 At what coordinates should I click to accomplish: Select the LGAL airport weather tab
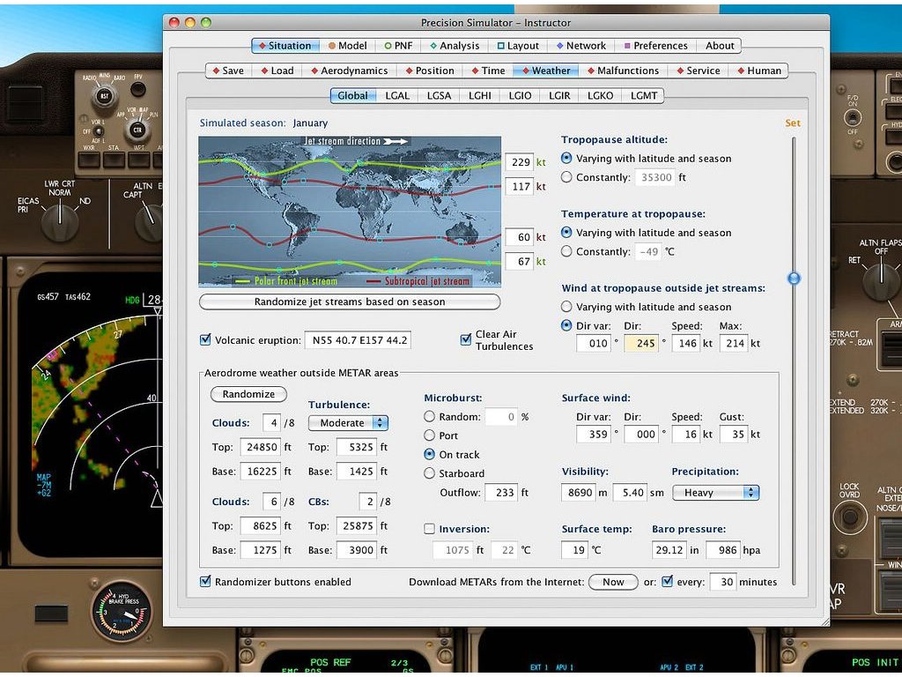click(397, 95)
